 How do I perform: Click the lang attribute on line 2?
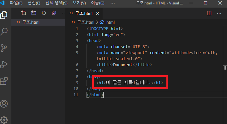coord(106,35)
